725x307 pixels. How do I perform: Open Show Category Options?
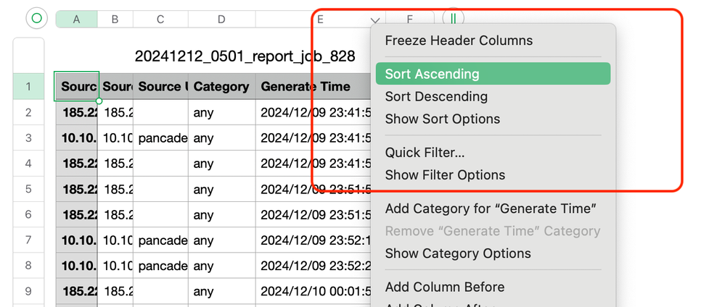[458, 253]
